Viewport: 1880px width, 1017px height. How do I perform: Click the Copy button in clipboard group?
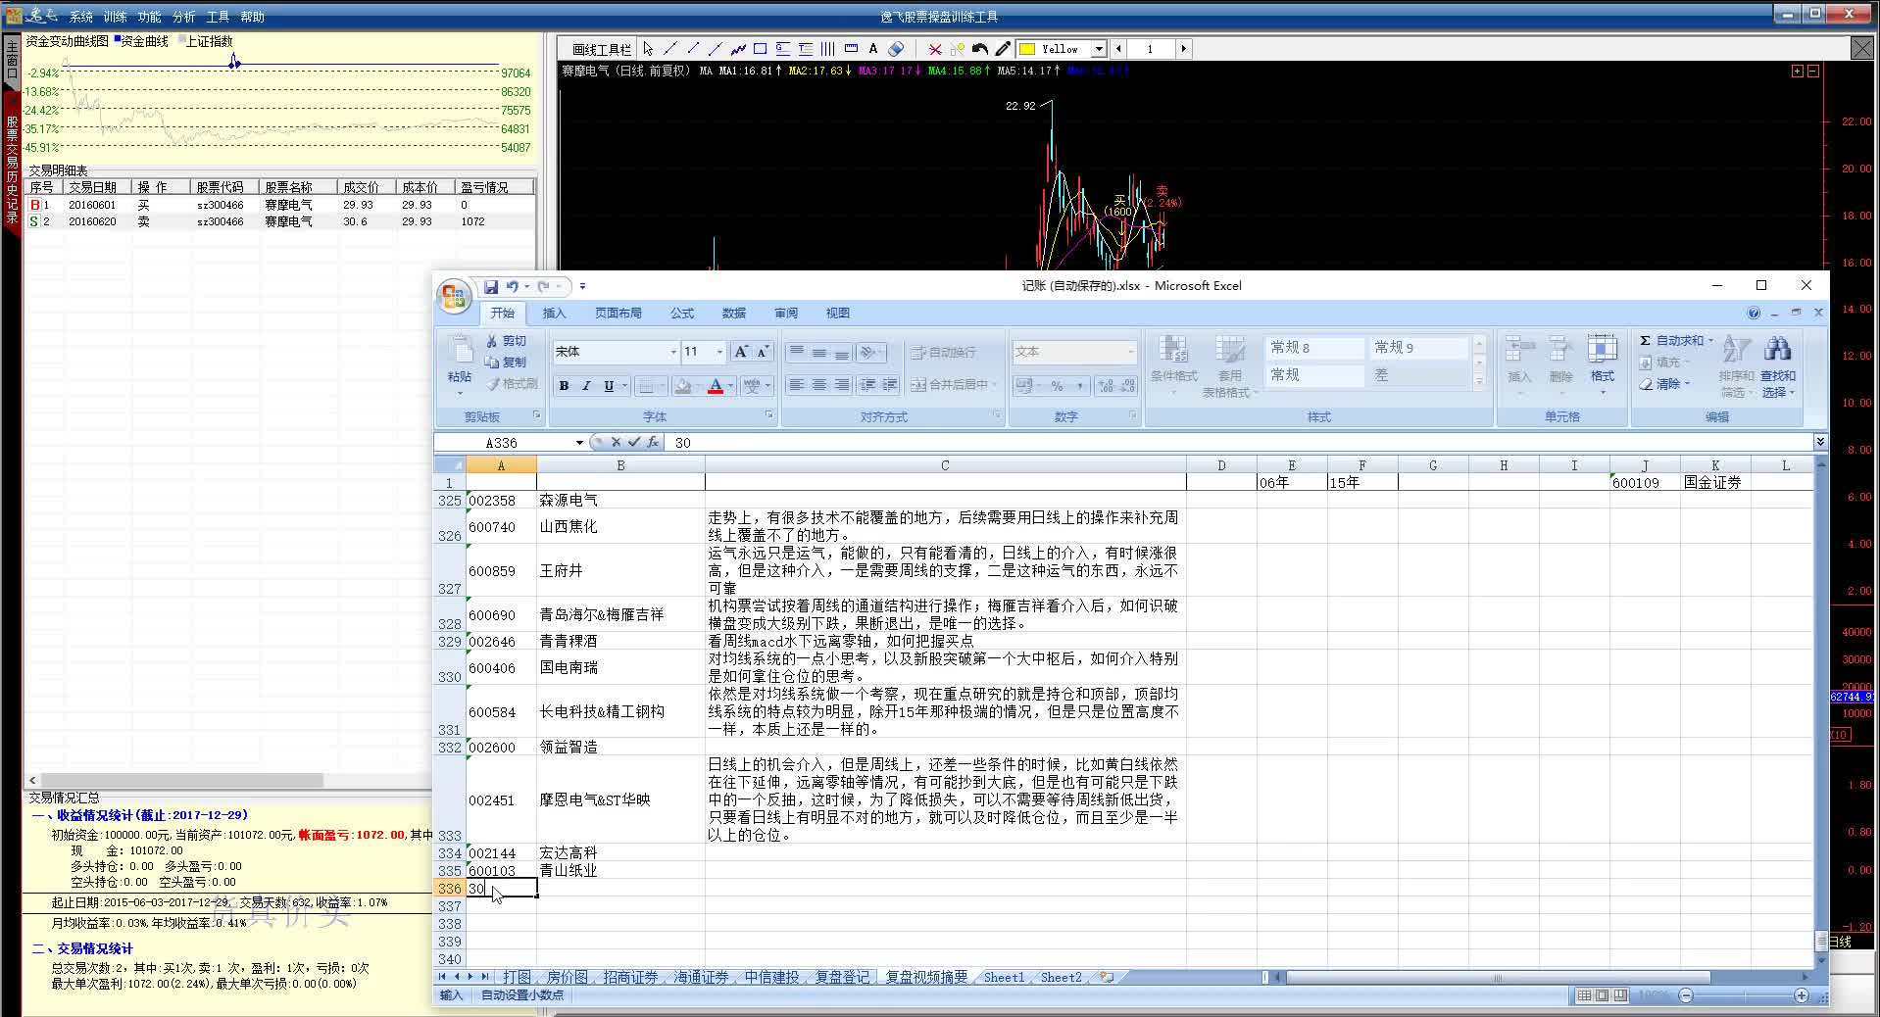point(507,362)
